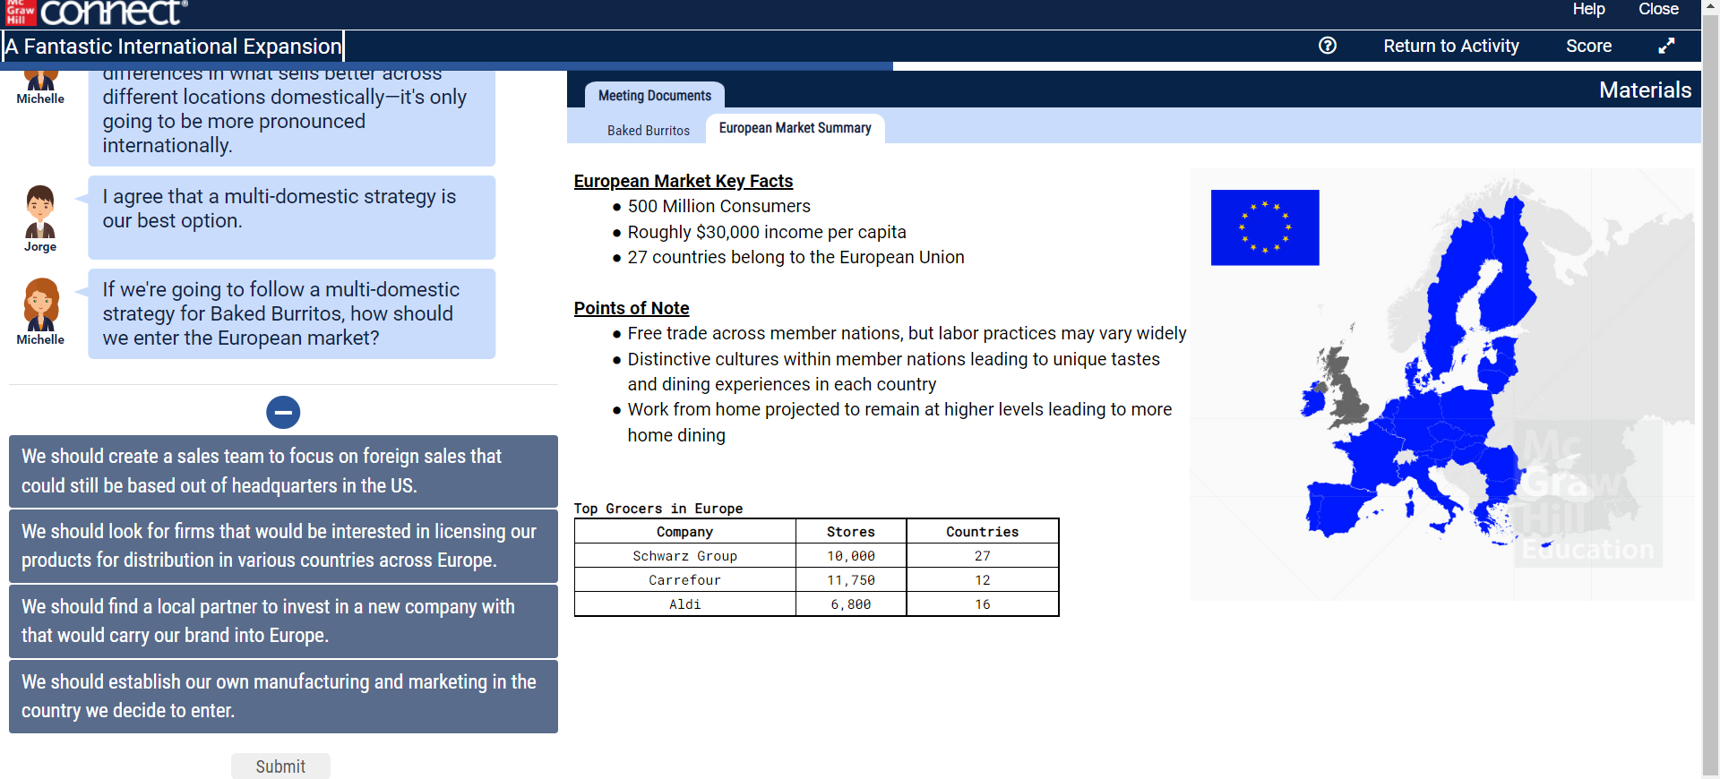The height and width of the screenshot is (779, 1720).
Task: Click the European Union flag image
Action: click(x=1265, y=227)
